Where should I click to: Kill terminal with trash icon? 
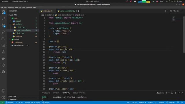pos(175,93)
